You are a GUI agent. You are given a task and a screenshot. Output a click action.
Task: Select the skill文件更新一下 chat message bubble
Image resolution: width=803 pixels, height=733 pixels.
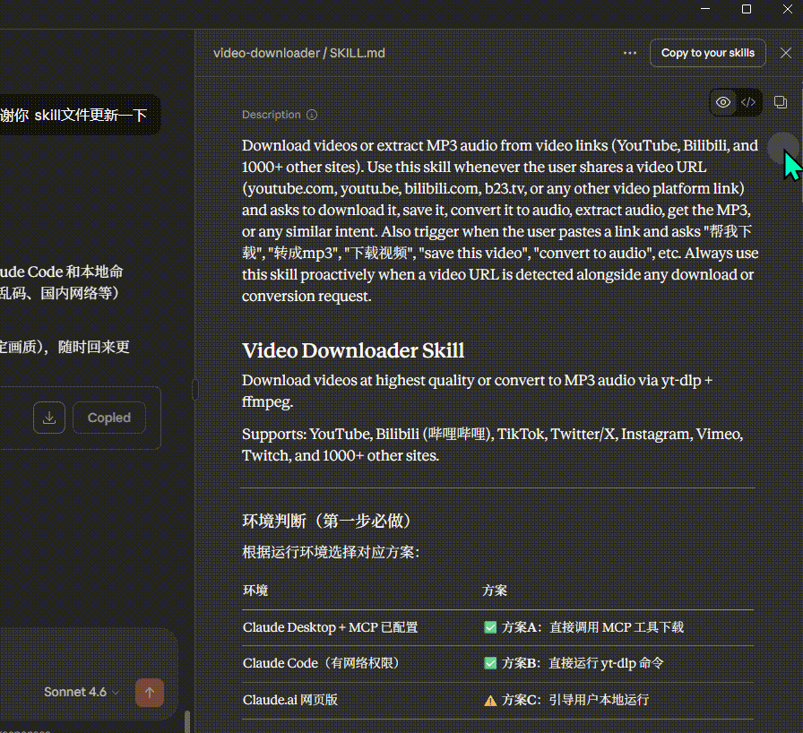[x=76, y=116]
